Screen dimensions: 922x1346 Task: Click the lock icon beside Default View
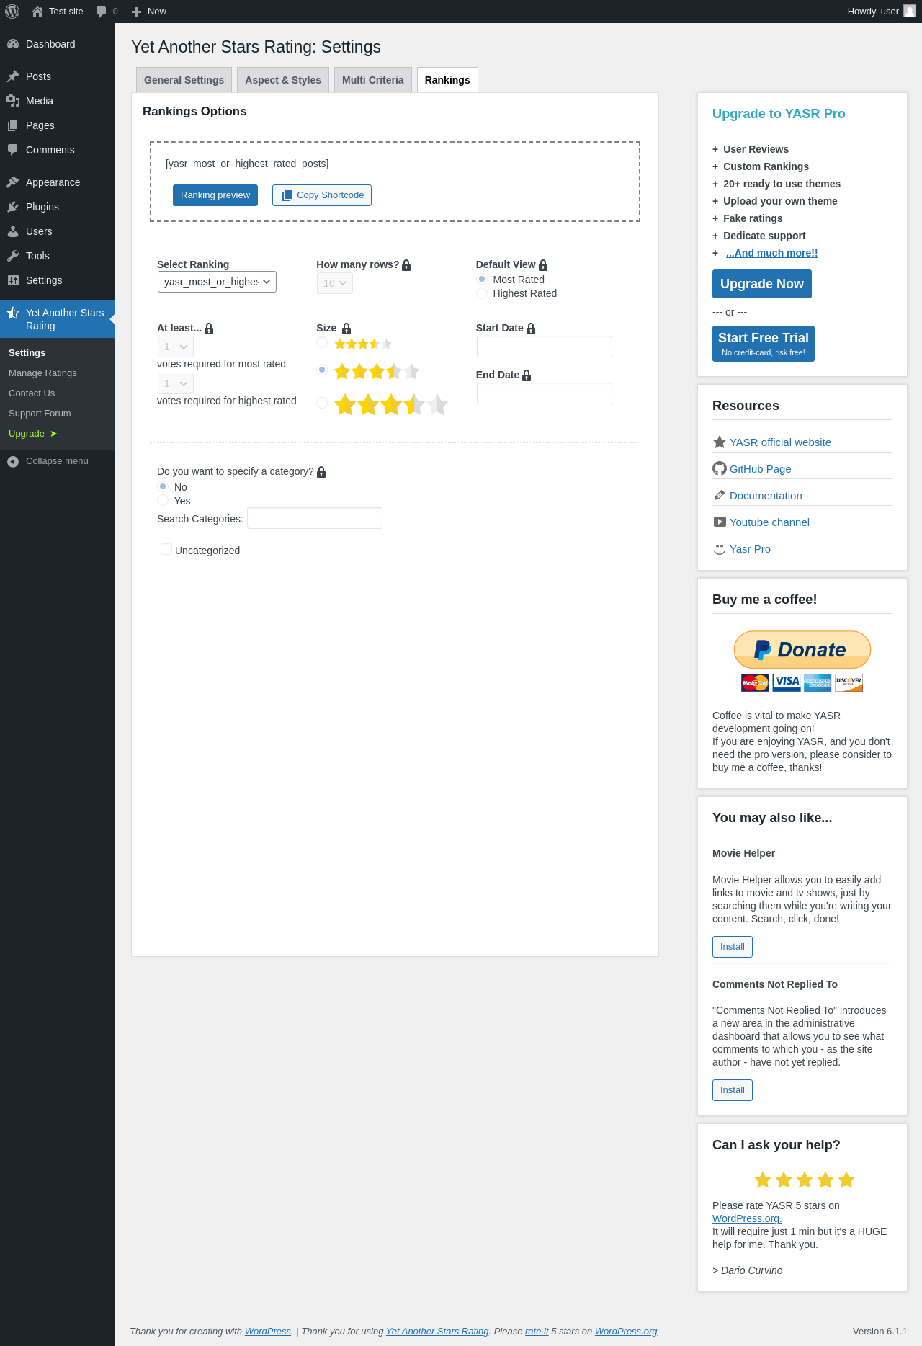pos(543,265)
